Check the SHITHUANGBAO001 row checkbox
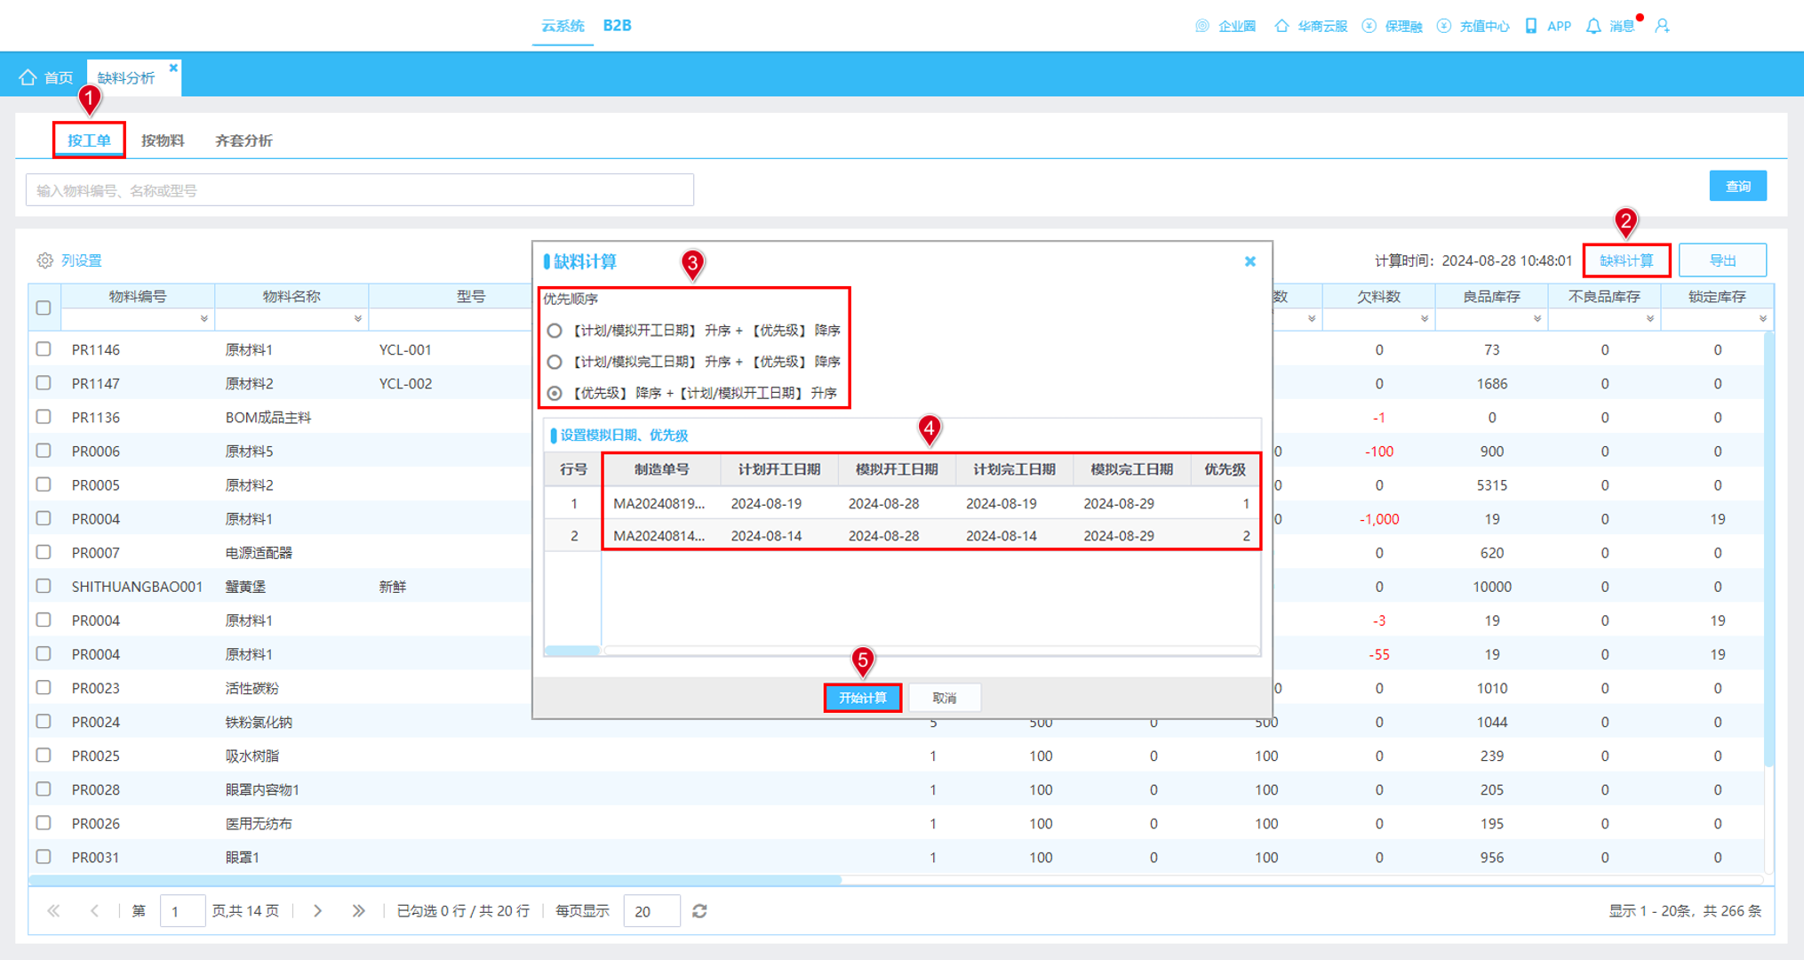 point(44,586)
